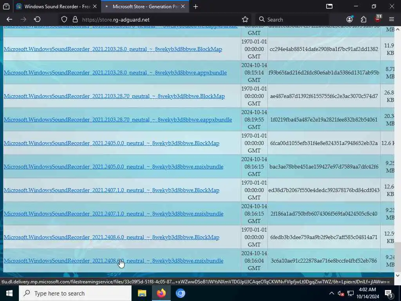The width and height of the screenshot is (401, 301).
Task: Download 2021.2407.1.0 msixbundle file link
Action: point(114,214)
